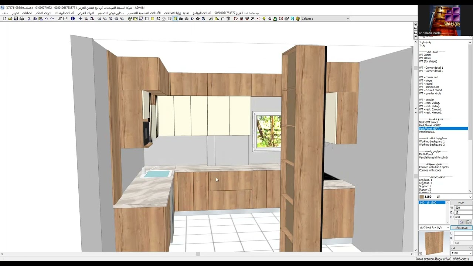
Task: Open the ادوات التحكم menu
Action: pyautogui.click(x=43, y=13)
